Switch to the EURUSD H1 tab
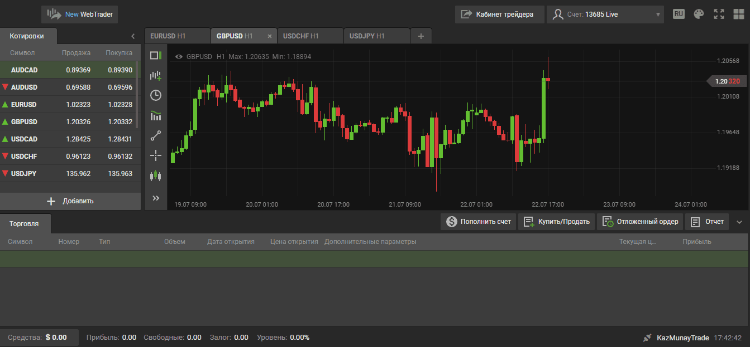This screenshot has width=750, height=347. 177,36
